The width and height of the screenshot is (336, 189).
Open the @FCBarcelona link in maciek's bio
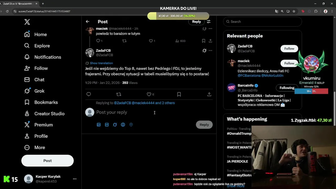coord(249,75)
